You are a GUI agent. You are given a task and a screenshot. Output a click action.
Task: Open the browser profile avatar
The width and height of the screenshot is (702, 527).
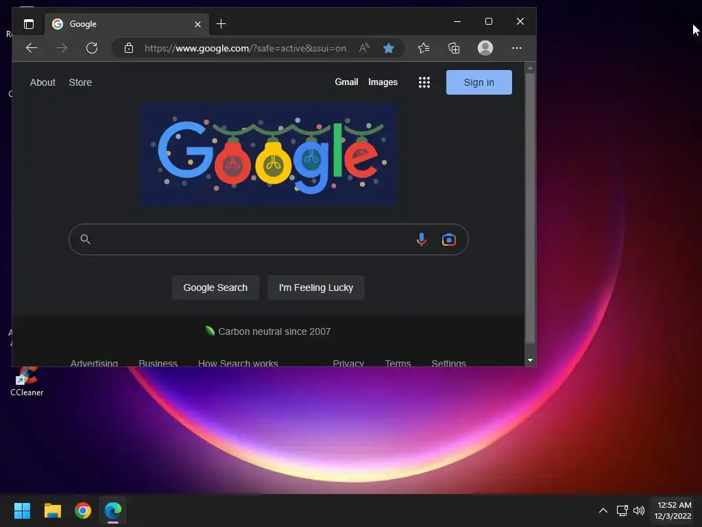(x=485, y=48)
